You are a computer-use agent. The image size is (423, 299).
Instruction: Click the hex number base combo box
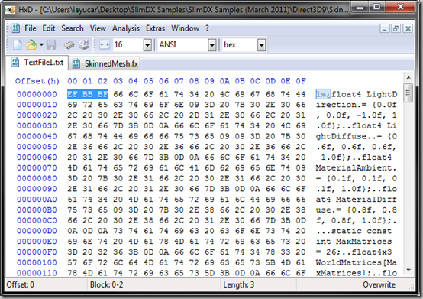(244, 45)
